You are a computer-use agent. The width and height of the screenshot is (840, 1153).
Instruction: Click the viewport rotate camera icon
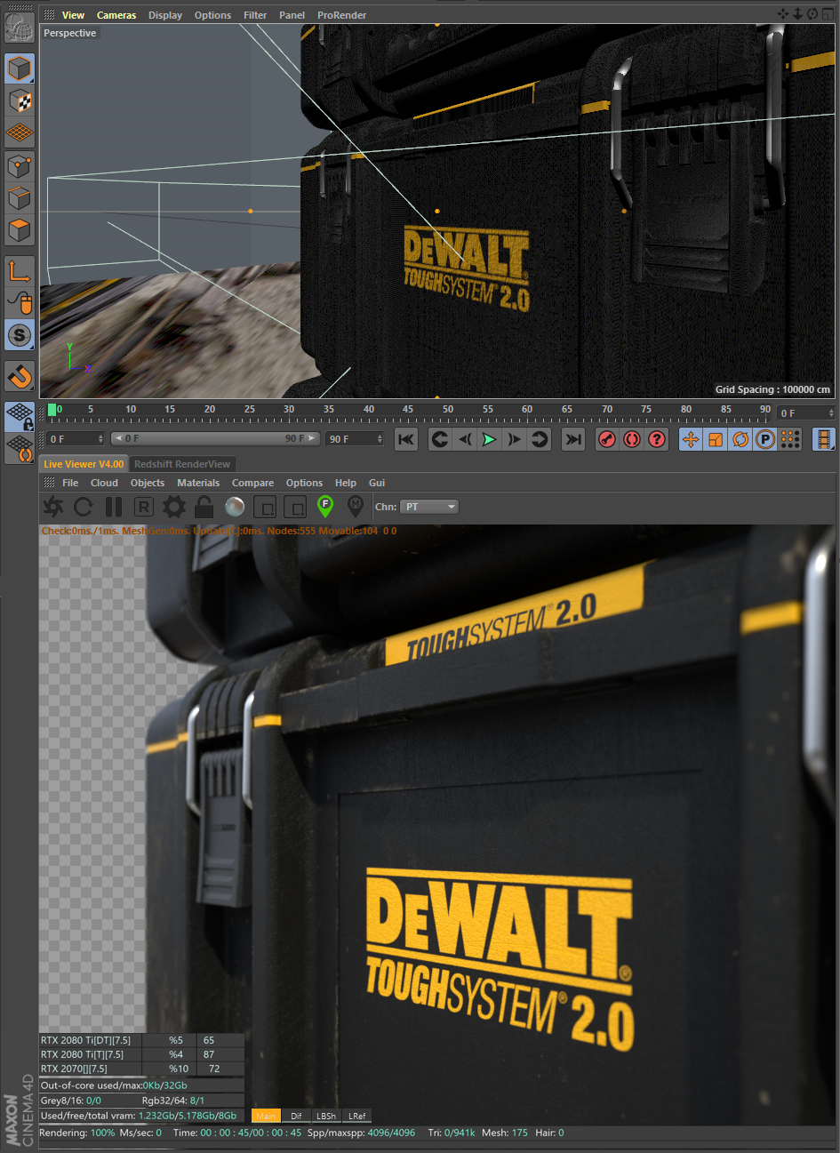coord(812,13)
